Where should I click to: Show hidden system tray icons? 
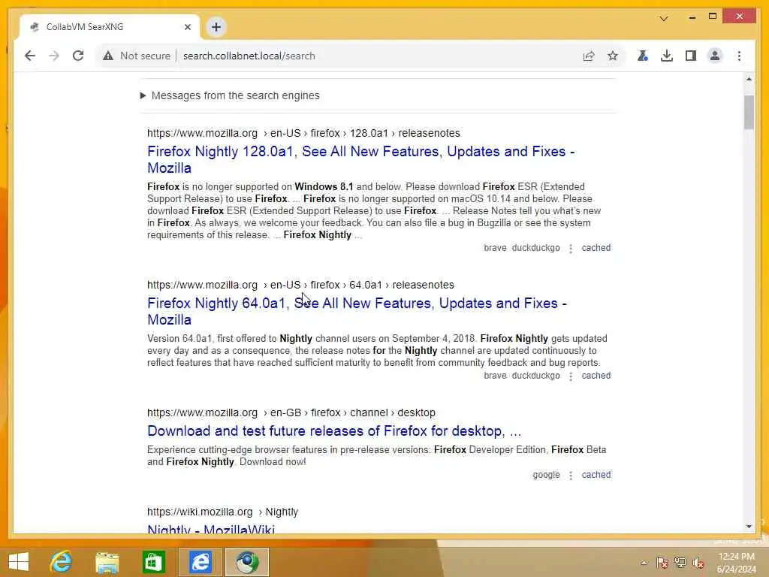tap(644, 563)
